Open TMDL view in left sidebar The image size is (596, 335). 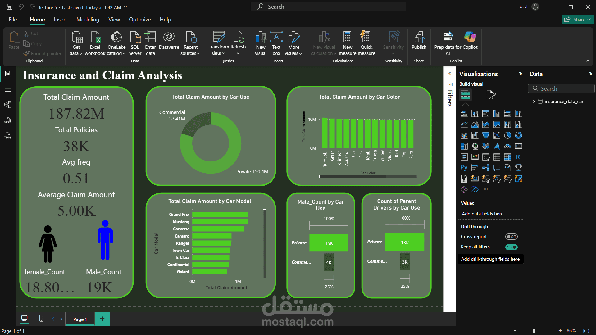8,136
